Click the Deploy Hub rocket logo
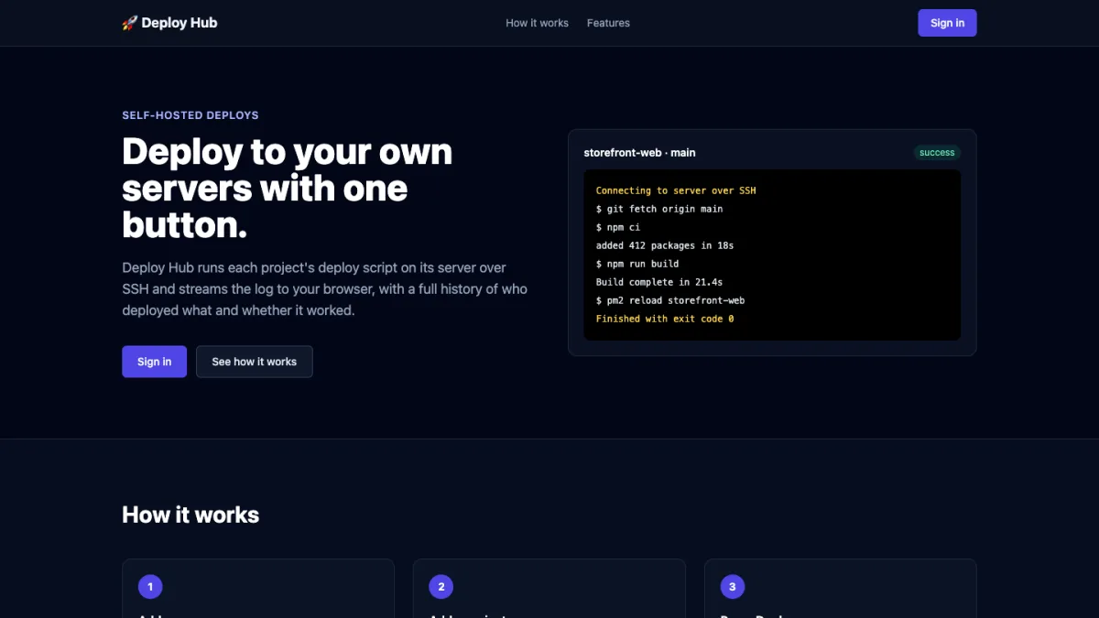The image size is (1099, 618). [x=169, y=23]
